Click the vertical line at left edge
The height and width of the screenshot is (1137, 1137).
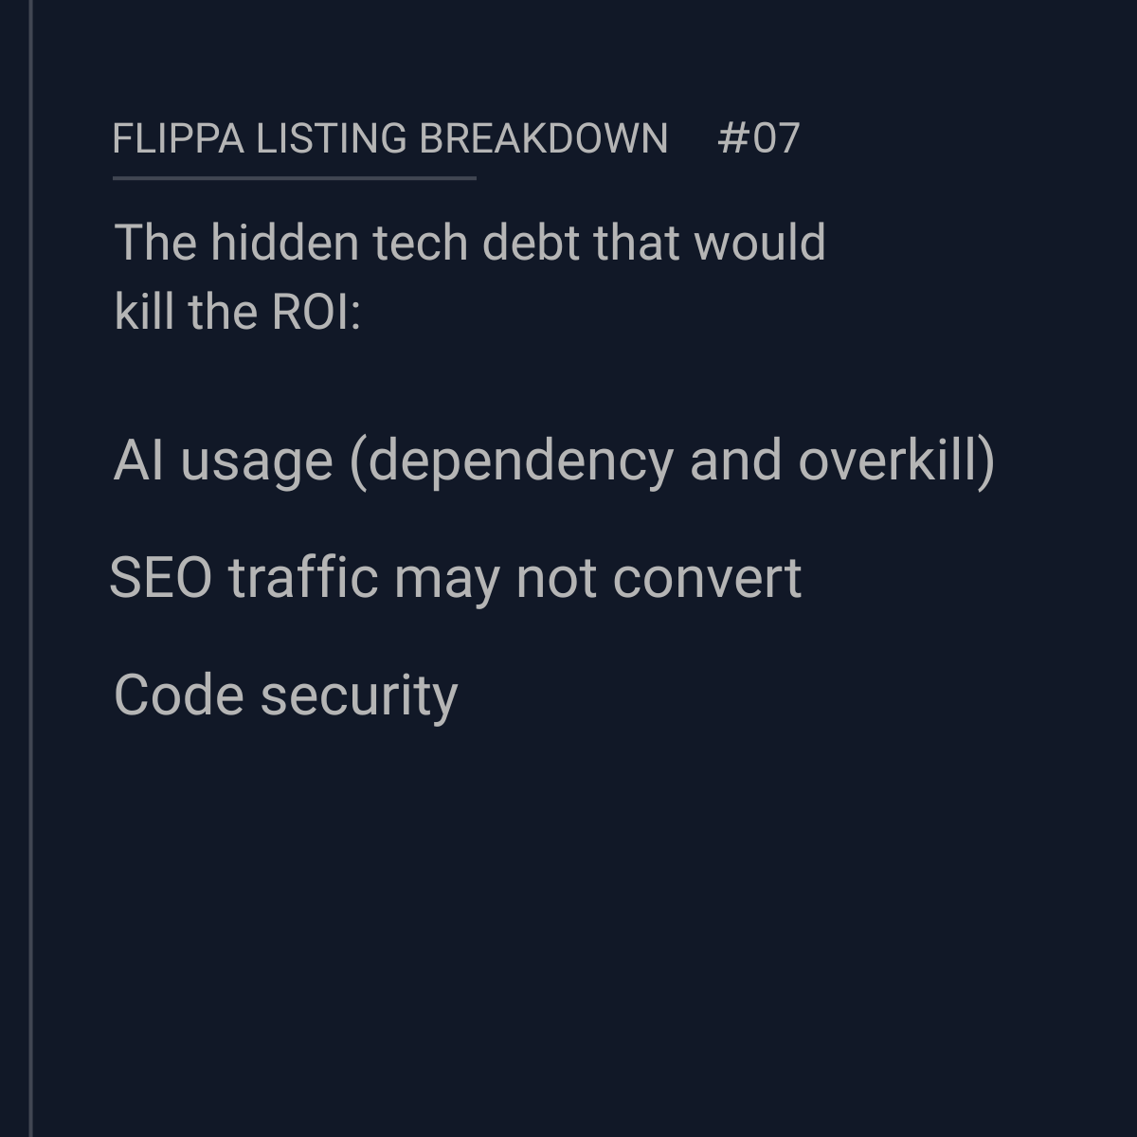pyautogui.click(x=30, y=568)
